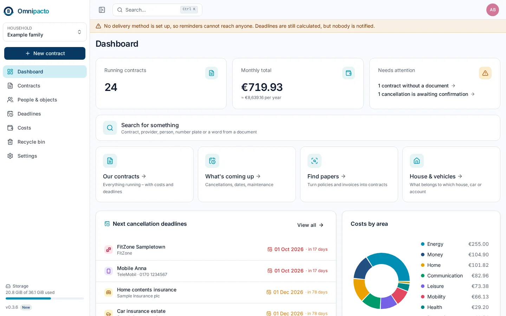Open People & objects page
Viewport: 506px width, 316px height.
[x=45, y=100]
